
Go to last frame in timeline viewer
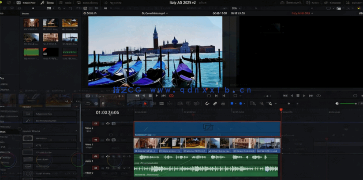311,96
